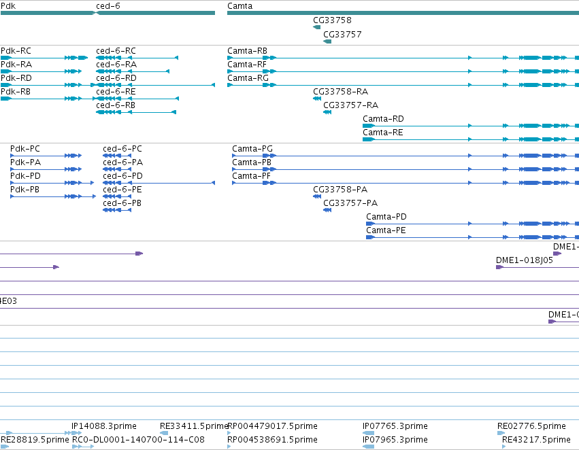Select EST RE43217.5prime
The height and width of the screenshot is (450, 579).
[536, 440]
